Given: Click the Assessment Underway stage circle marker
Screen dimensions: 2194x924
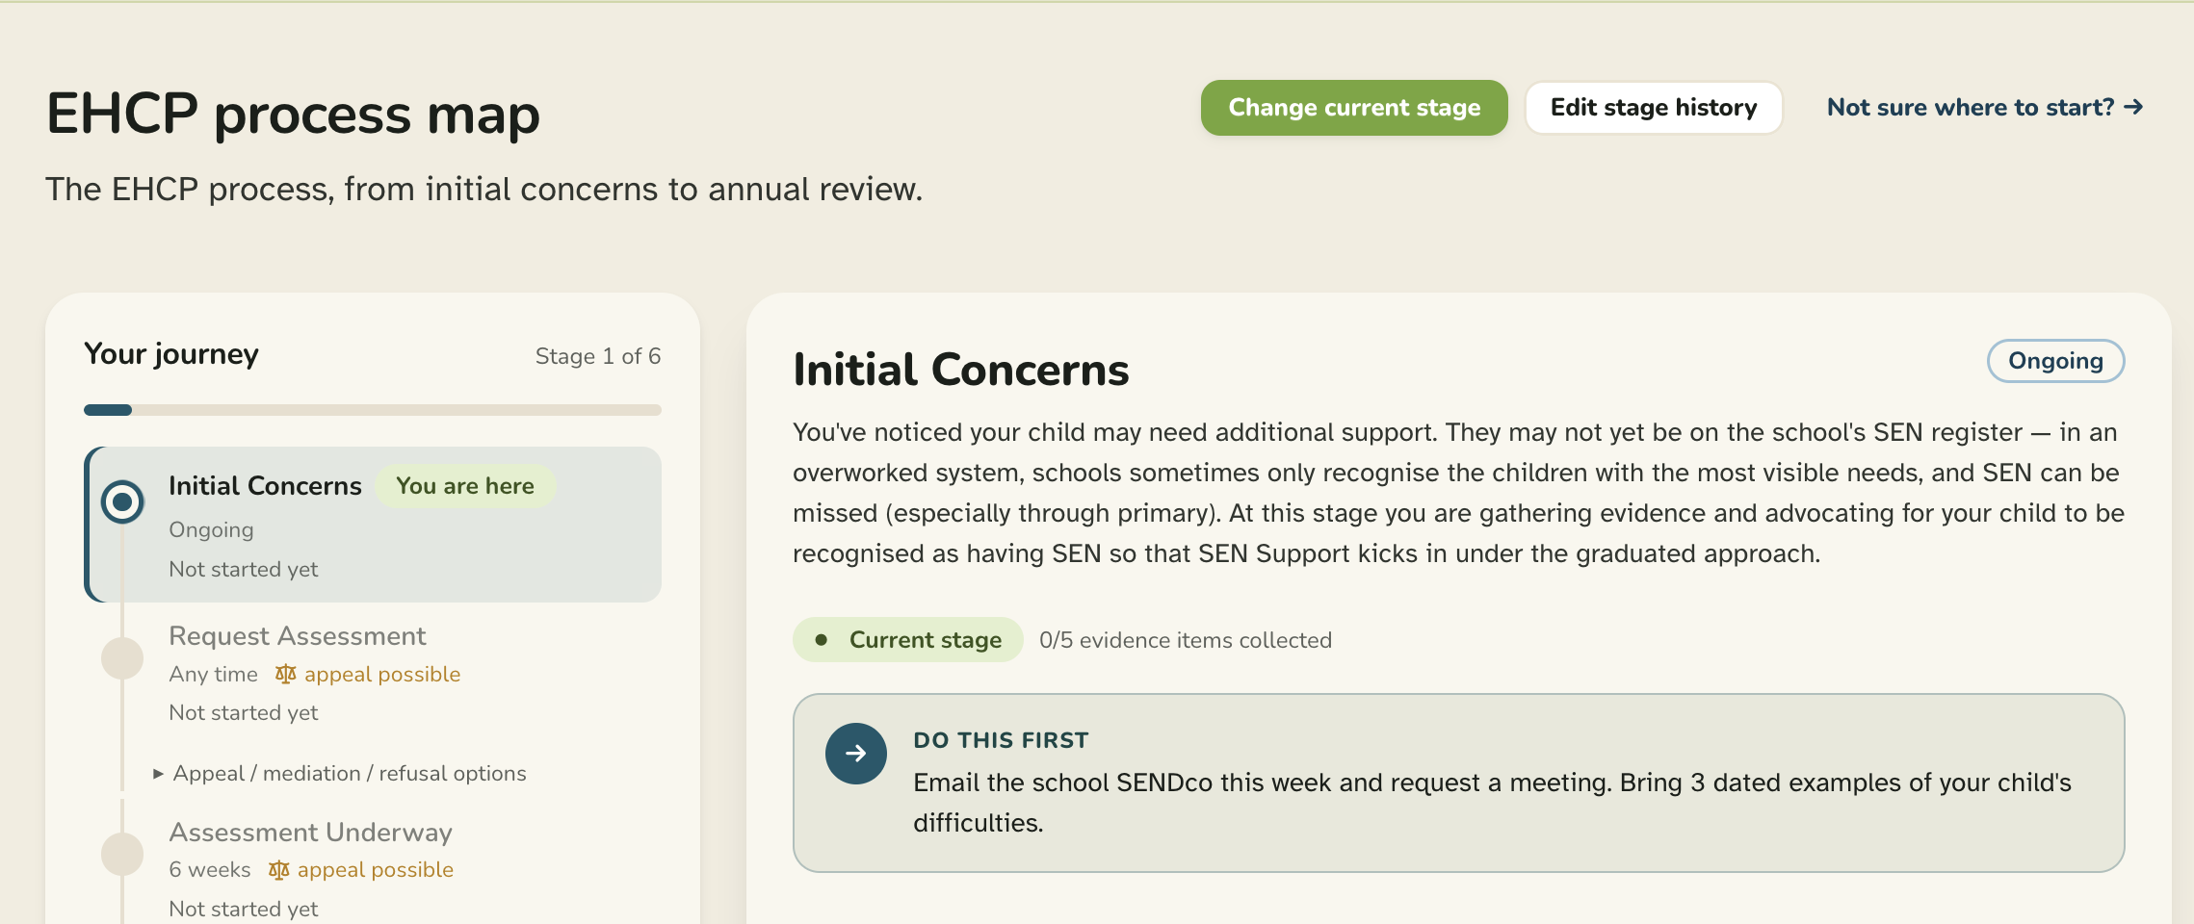Looking at the screenshot, I should click(122, 855).
